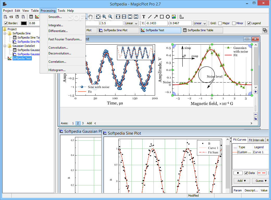Viewport: 271px width, 200px height.
Task: Open the Guess dropdown in fit panel
Action: click(x=261, y=181)
